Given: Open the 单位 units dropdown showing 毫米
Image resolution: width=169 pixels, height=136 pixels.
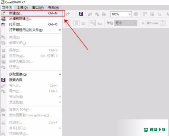Looking at the screenshot, I should [x=126, y=23].
